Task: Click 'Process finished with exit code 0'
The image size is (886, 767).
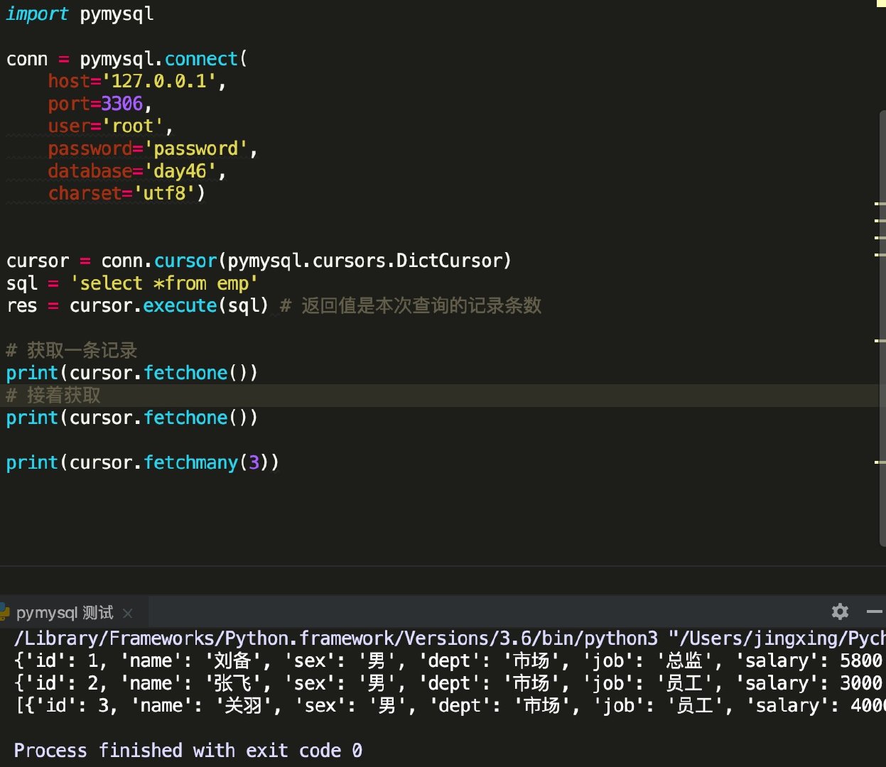Action: pyautogui.click(x=188, y=750)
